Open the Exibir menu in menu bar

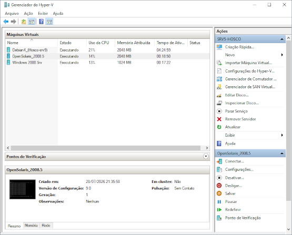(x=43, y=13)
